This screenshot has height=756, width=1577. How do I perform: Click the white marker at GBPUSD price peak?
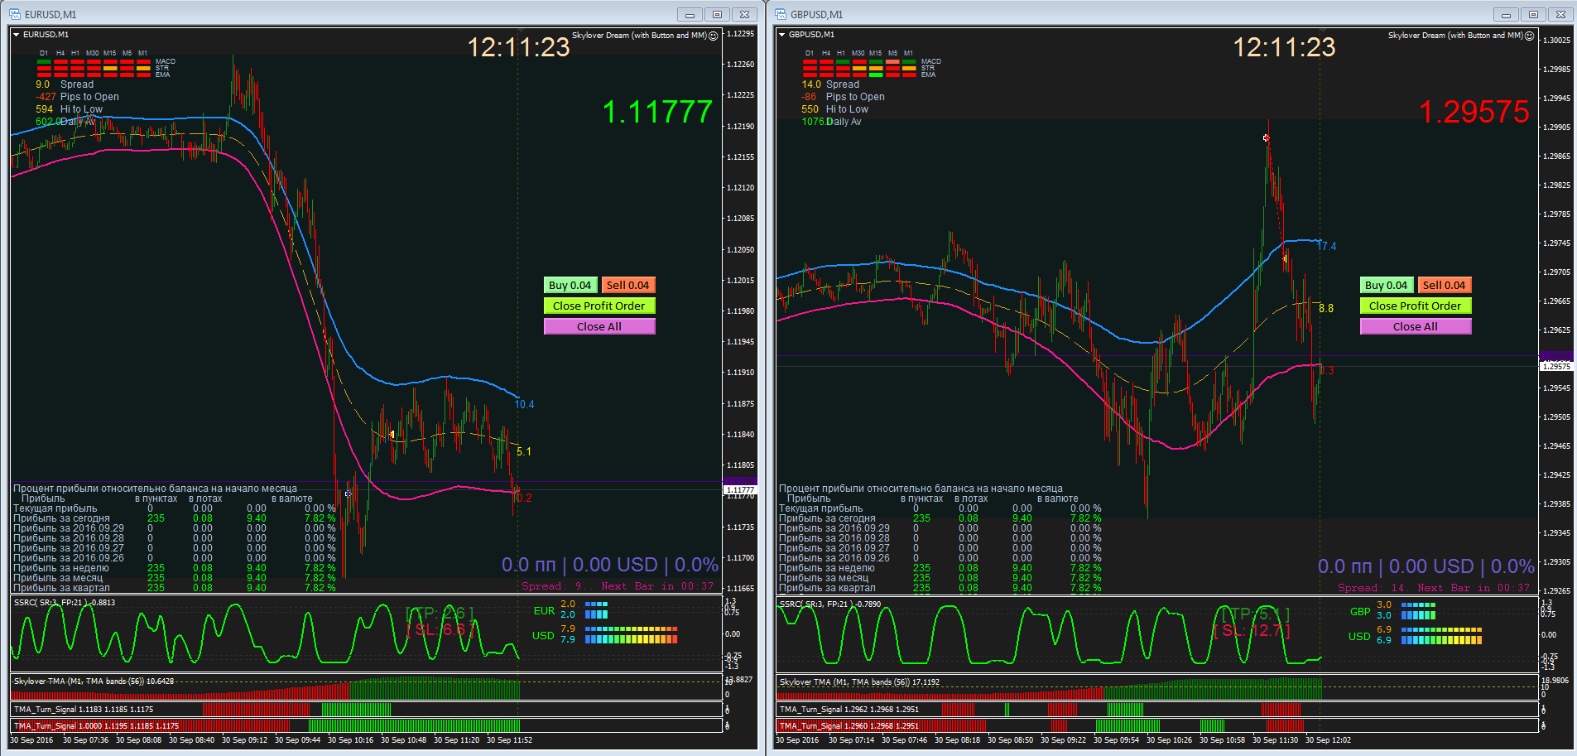[1266, 137]
